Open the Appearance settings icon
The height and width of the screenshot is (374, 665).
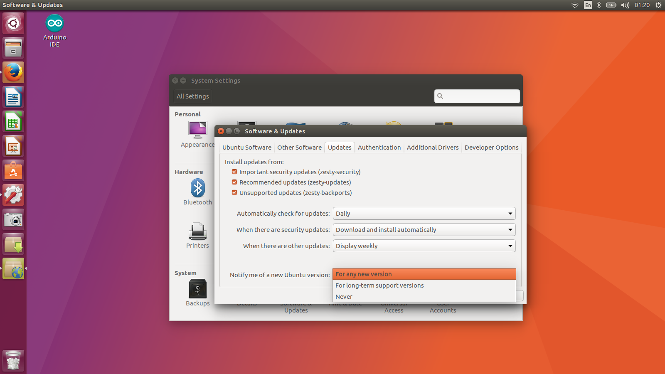(x=197, y=129)
